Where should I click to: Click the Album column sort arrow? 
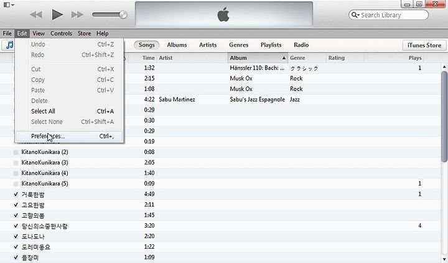pyautogui.click(x=284, y=58)
